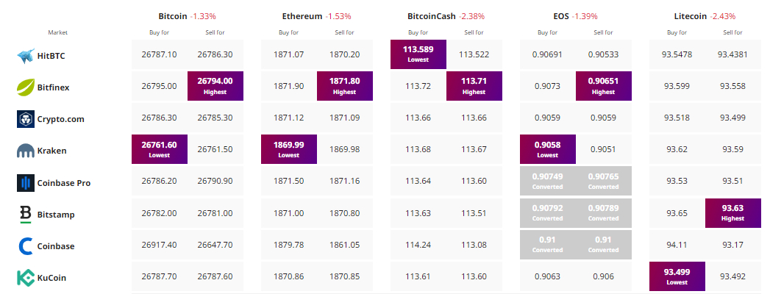770x294 pixels.
Task: Click the Coinbase blue C icon
Action: [x=26, y=246]
